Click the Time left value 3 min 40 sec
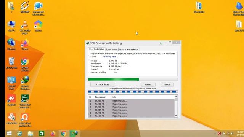244x137 pixels. pyautogui.click(x=114, y=69)
